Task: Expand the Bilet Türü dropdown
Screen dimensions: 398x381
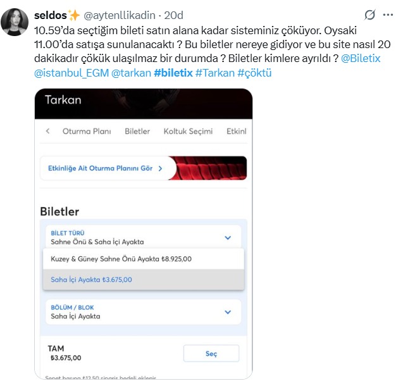Action: (228, 237)
